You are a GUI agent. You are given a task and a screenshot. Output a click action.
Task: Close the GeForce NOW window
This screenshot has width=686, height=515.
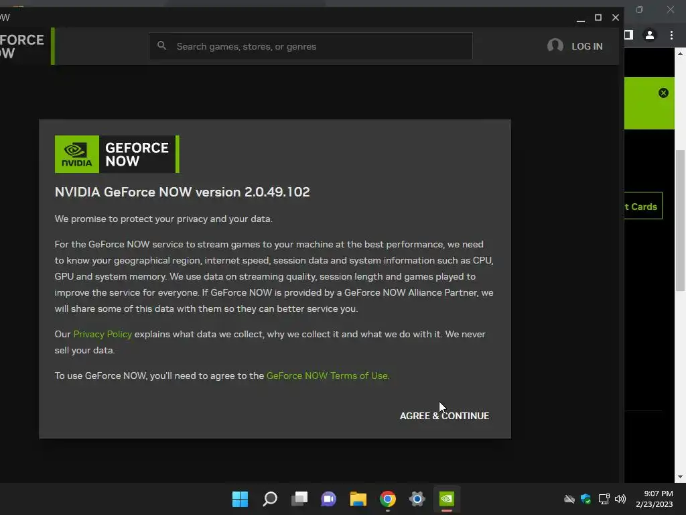(616, 17)
